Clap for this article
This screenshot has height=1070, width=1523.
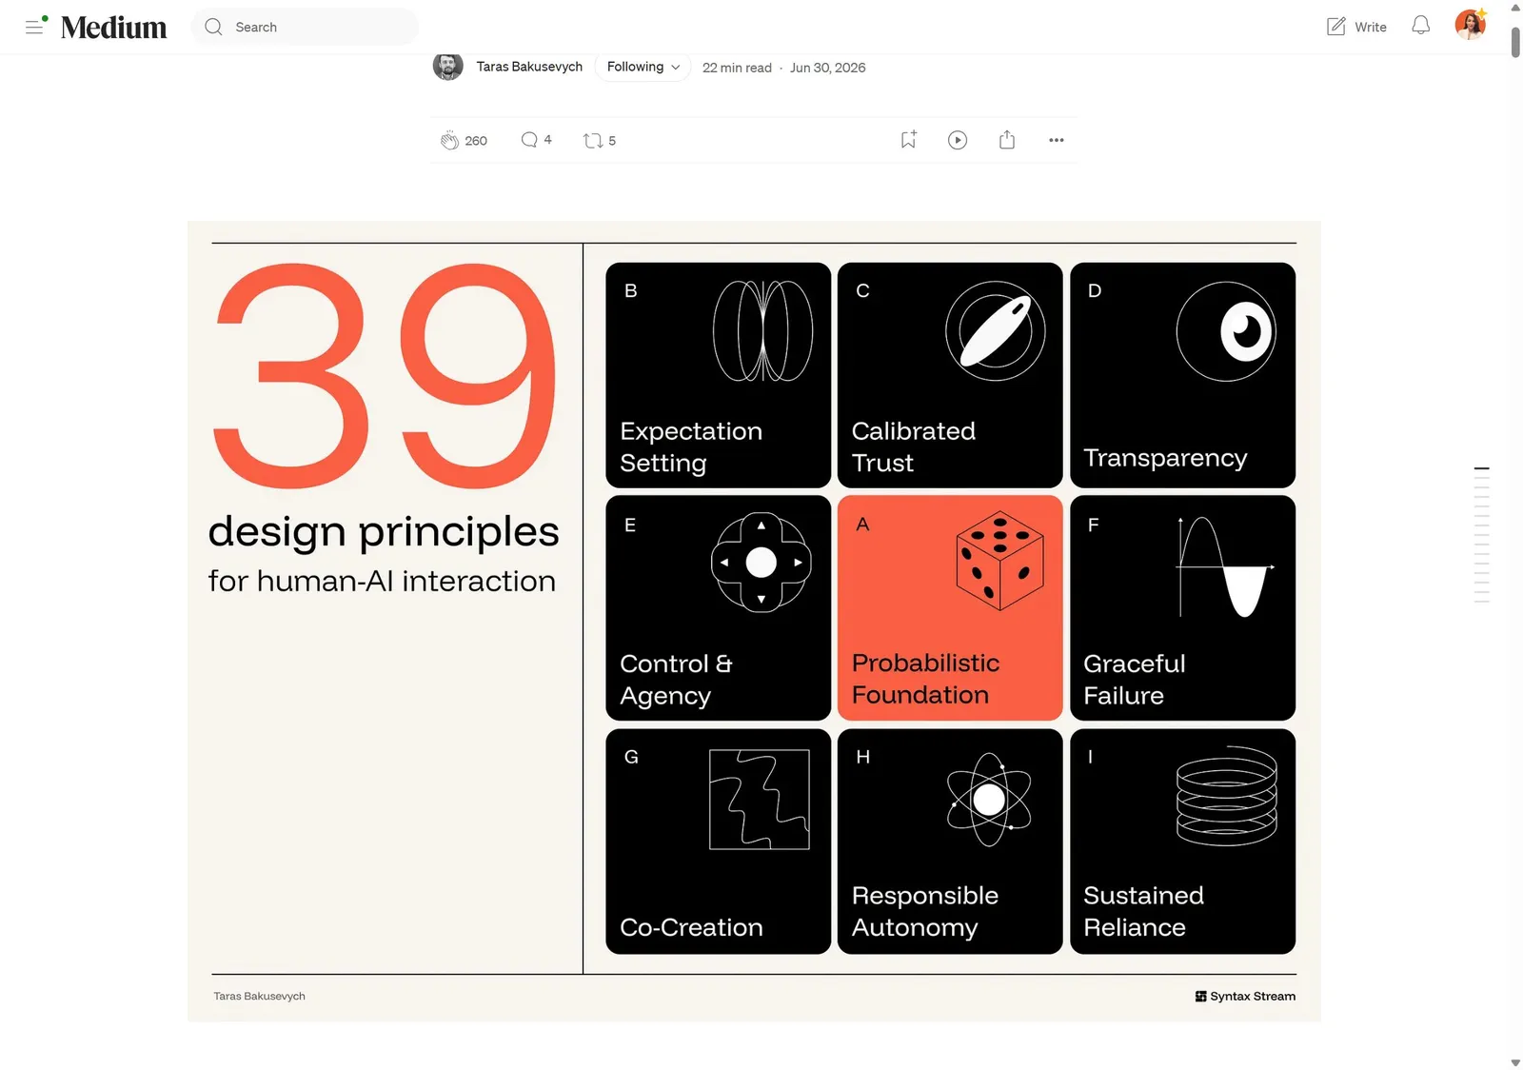[449, 141]
